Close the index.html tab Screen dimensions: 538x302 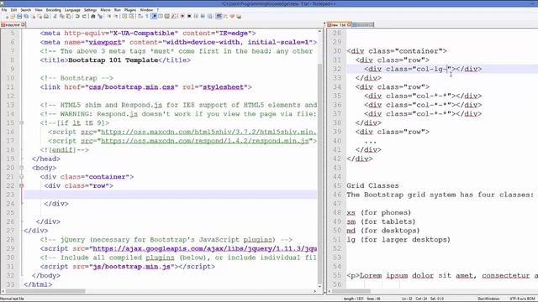point(23,24)
